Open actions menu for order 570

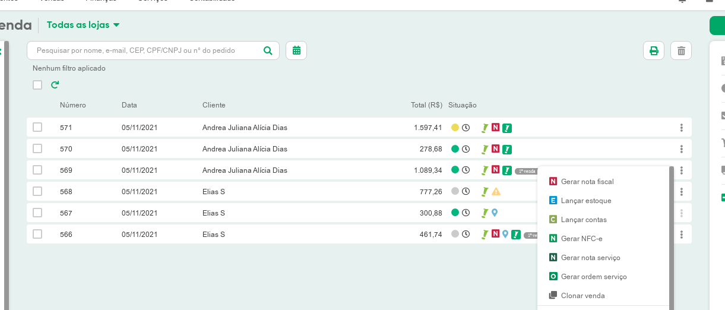point(682,149)
